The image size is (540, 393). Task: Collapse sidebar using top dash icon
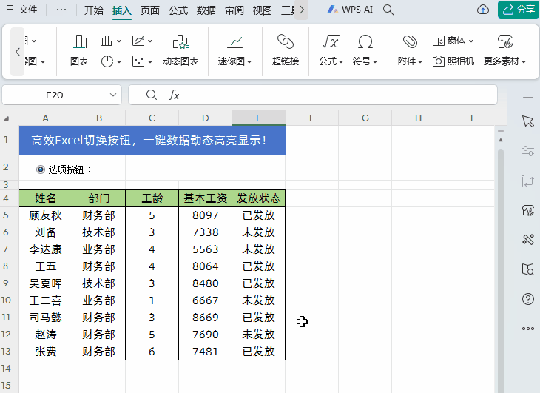528,98
